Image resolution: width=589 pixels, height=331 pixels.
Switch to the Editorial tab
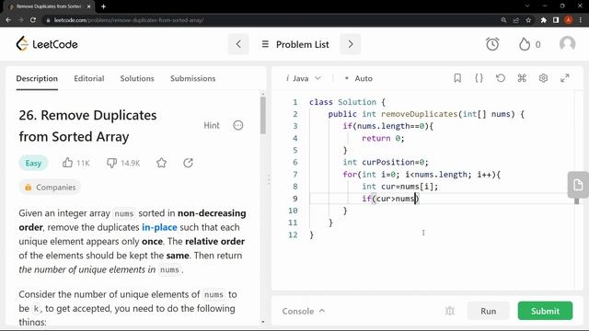point(89,78)
